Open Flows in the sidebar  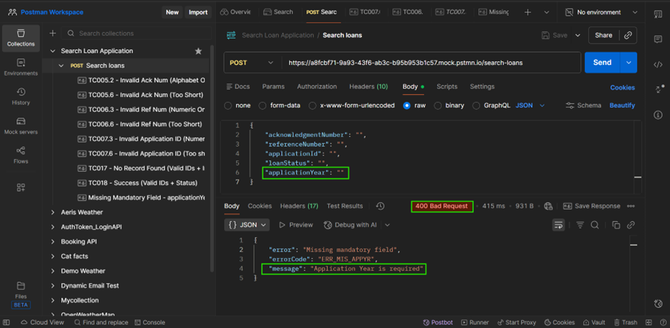coord(21,155)
